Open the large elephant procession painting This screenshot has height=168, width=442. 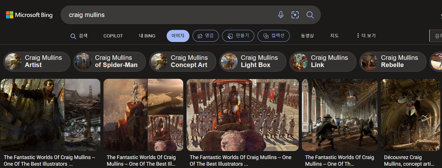(242, 115)
